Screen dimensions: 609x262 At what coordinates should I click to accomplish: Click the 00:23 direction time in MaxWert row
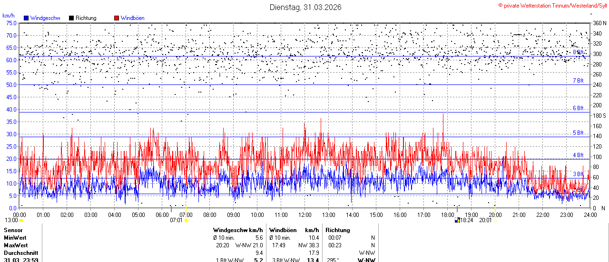point(335,245)
